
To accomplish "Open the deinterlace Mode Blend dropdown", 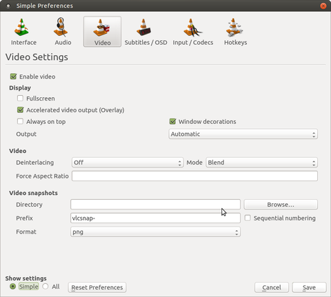I will pos(261,163).
